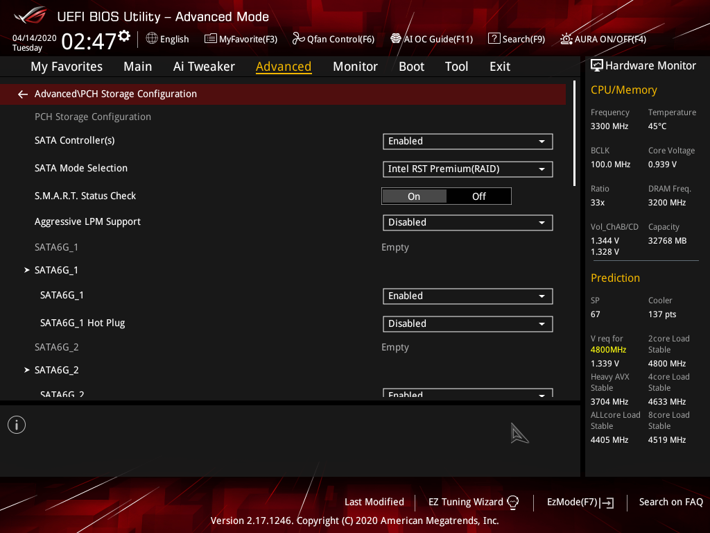Viewport: 710px width, 533px height.
Task: Switch to My Favorites tab
Action: 67,67
